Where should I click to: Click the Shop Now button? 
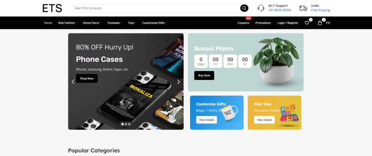(x=86, y=79)
